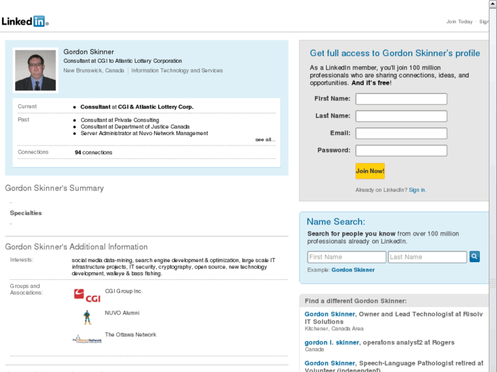
Task: Open the NUVO Alumni group icon
Action: coord(88,317)
